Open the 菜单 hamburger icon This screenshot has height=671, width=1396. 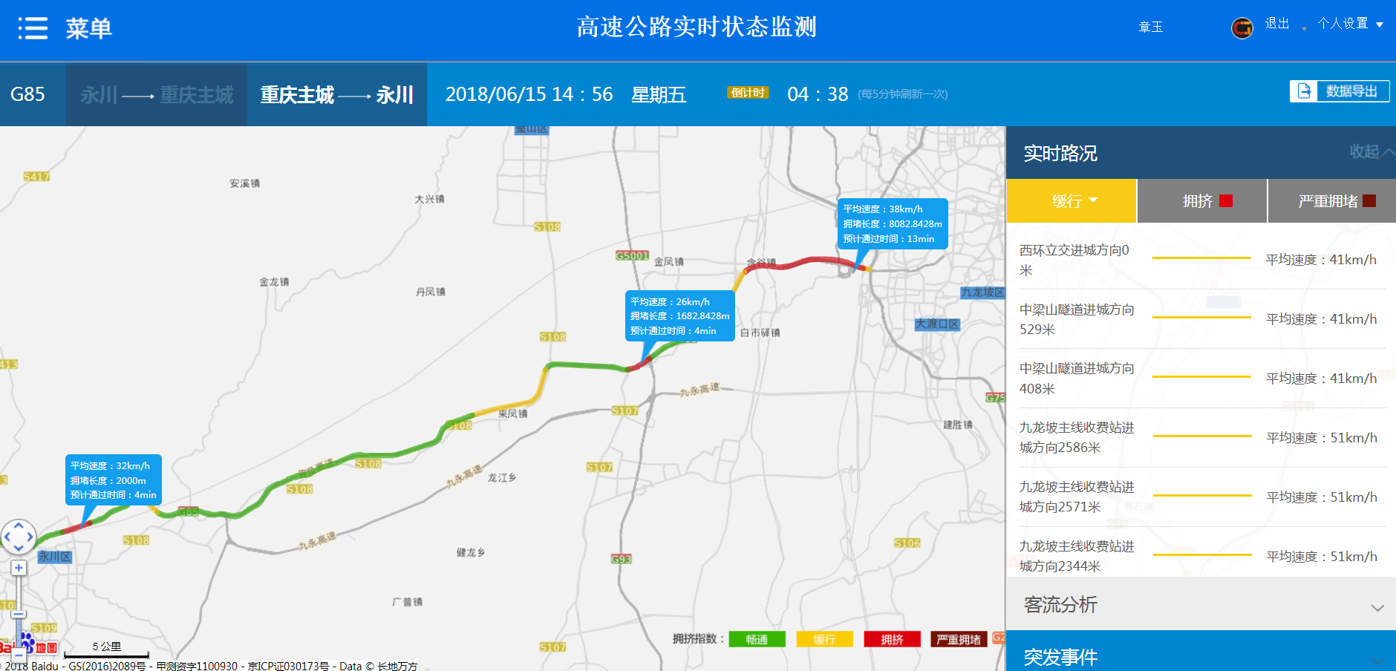33,27
